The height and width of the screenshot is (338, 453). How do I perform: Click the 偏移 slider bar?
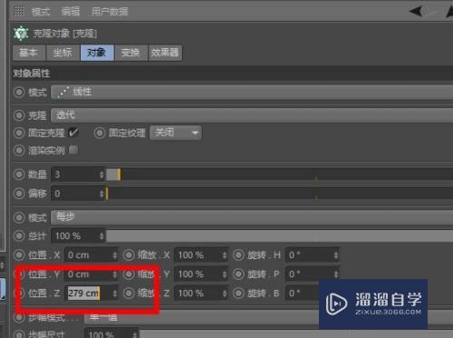click(280, 193)
